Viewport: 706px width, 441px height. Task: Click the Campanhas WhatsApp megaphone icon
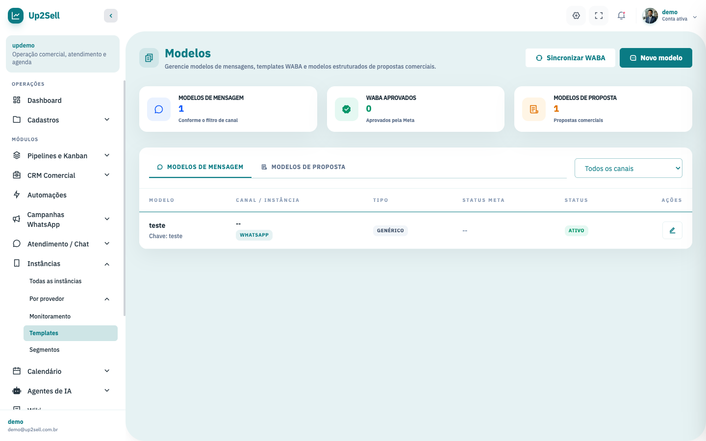17,219
